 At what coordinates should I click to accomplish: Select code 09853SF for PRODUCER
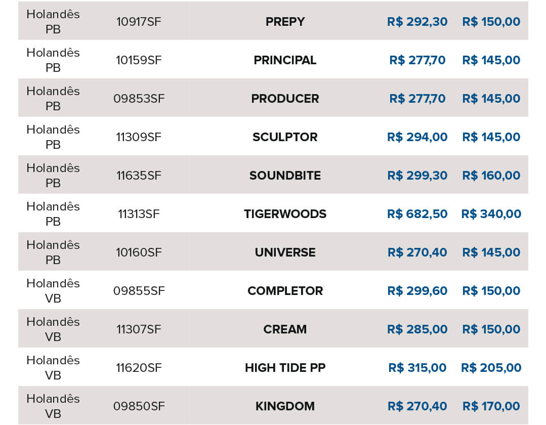pyautogui.click(x=139, y=99)
